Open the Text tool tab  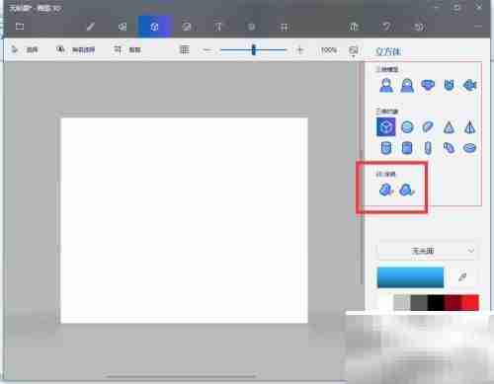point(218,27)
